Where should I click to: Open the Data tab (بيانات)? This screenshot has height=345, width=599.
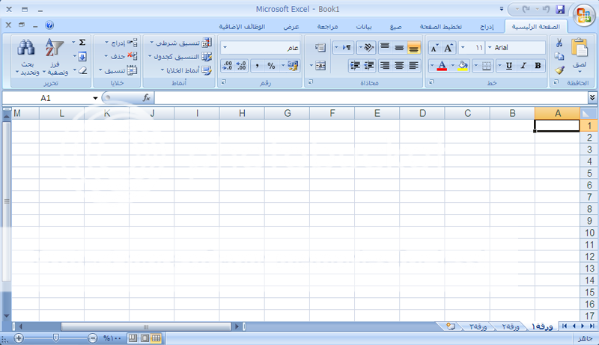click(x=364, y=26)
